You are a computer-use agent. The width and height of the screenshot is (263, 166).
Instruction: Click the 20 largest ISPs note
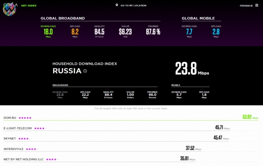[x=131, y=109]
